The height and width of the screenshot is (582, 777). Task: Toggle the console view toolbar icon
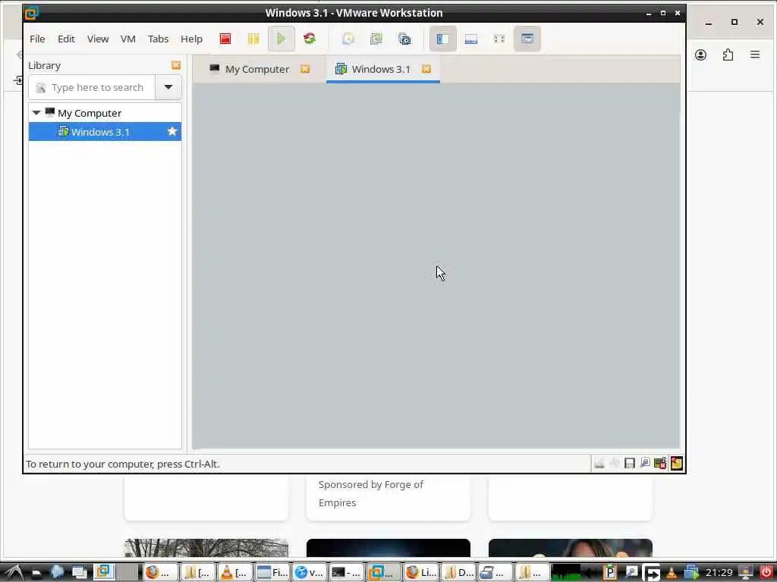point(527,39)
